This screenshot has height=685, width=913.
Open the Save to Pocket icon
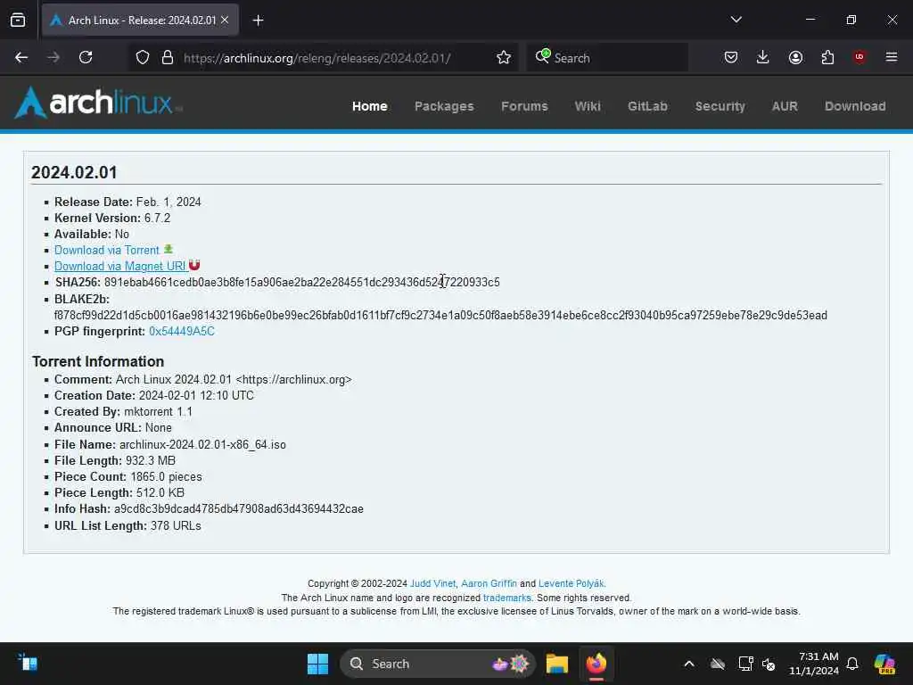[731, 57]
